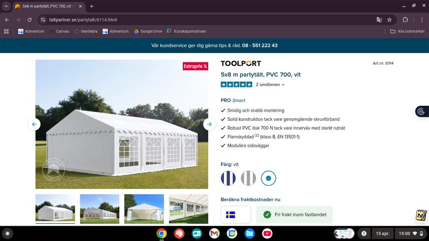The image size is (429, 241).
Task: Click Modulära sidoväggar text
Action: [248, 145]
